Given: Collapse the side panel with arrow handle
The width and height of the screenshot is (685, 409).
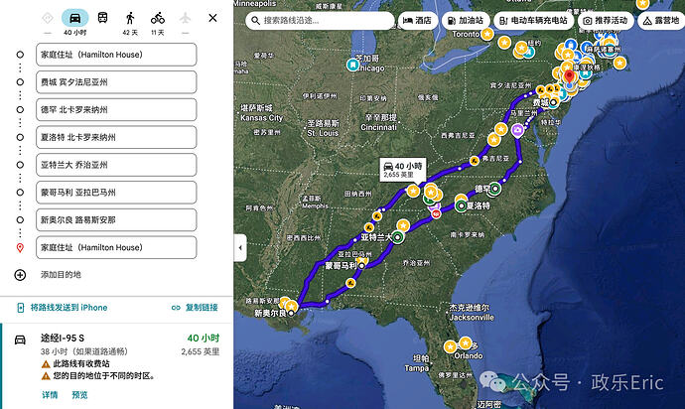Looking at the screenshot, I should point(238,247).
